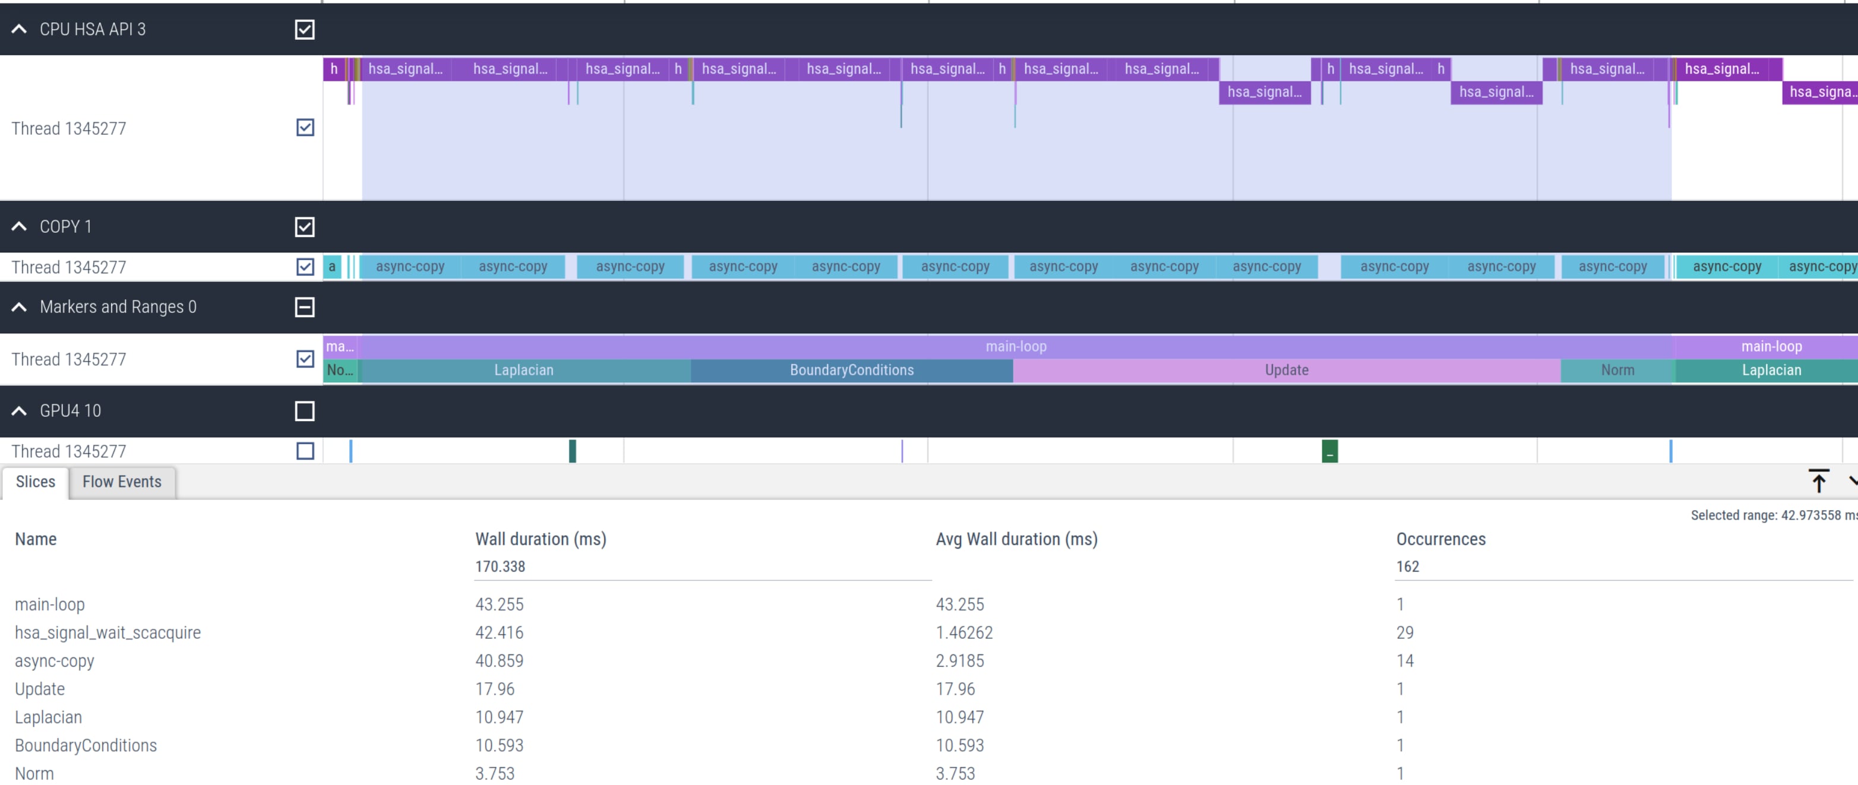Uncheck the COPY 1 thread 1345277 checkbox
This screenshot has width=1858, height=785.
click(x=305, y=267)
